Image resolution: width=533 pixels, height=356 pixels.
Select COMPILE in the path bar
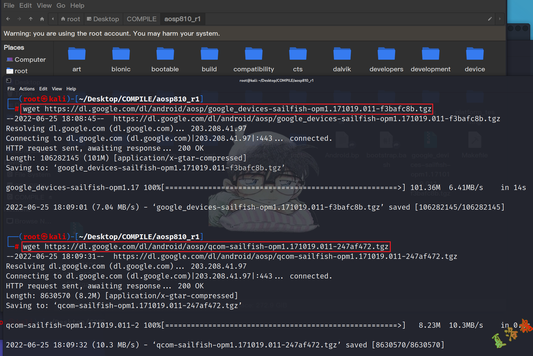(142, 19)
